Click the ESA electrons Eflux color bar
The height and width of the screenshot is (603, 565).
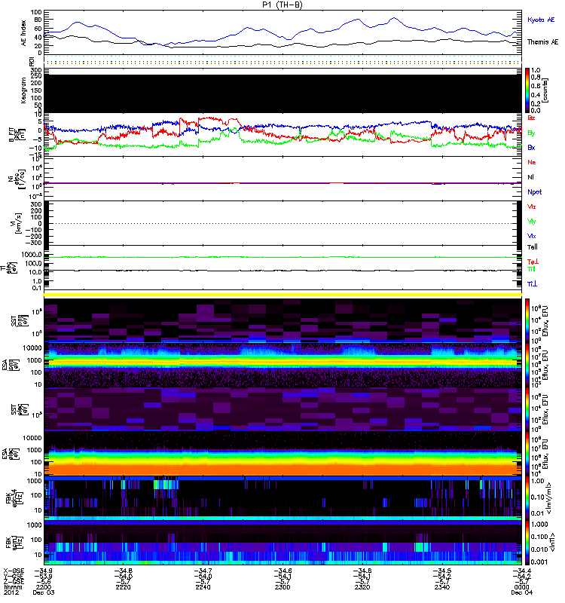(x=527, y=454)
